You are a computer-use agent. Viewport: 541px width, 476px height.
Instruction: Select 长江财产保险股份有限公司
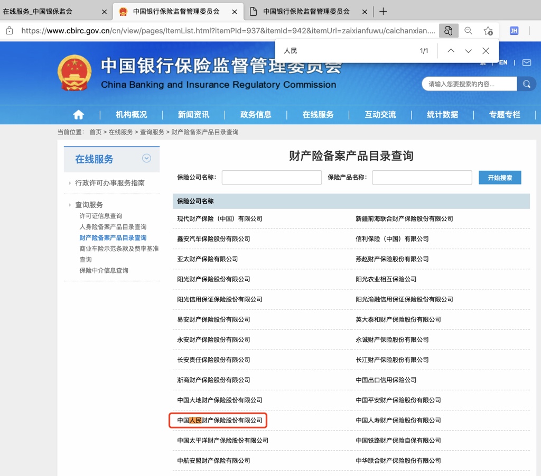(393, 360)
